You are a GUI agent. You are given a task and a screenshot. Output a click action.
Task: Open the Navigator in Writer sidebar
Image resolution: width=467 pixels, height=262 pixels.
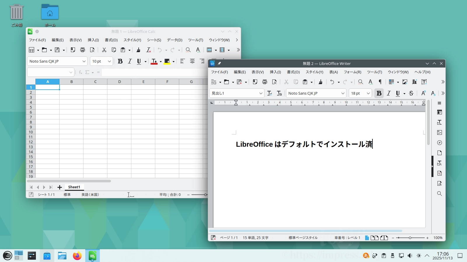(x=440, y=143)
